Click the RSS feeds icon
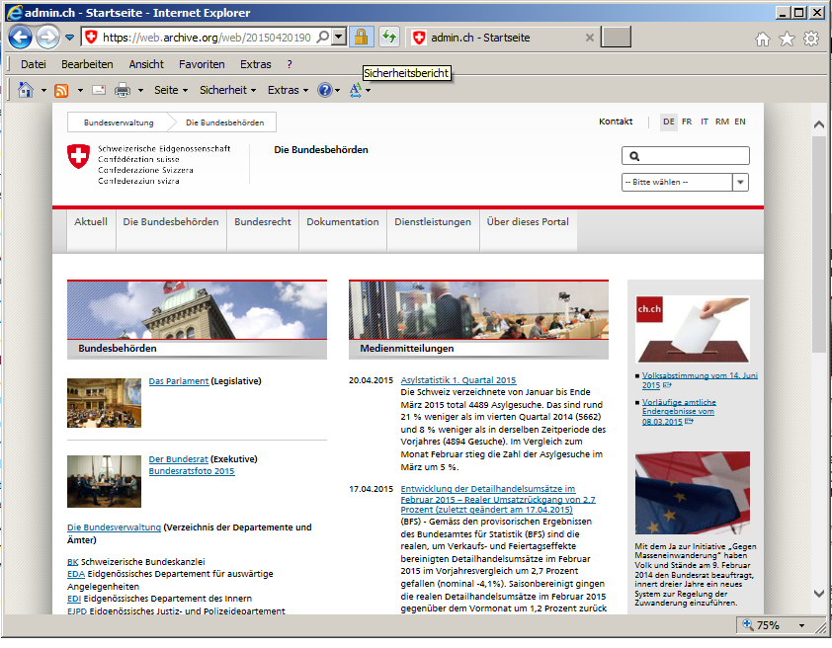The width and height of the screenshot is (832, 648). coord(61,91)
